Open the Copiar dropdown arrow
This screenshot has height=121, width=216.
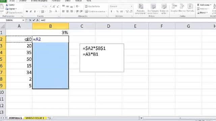pyautogui.click(x=16, y=9)
